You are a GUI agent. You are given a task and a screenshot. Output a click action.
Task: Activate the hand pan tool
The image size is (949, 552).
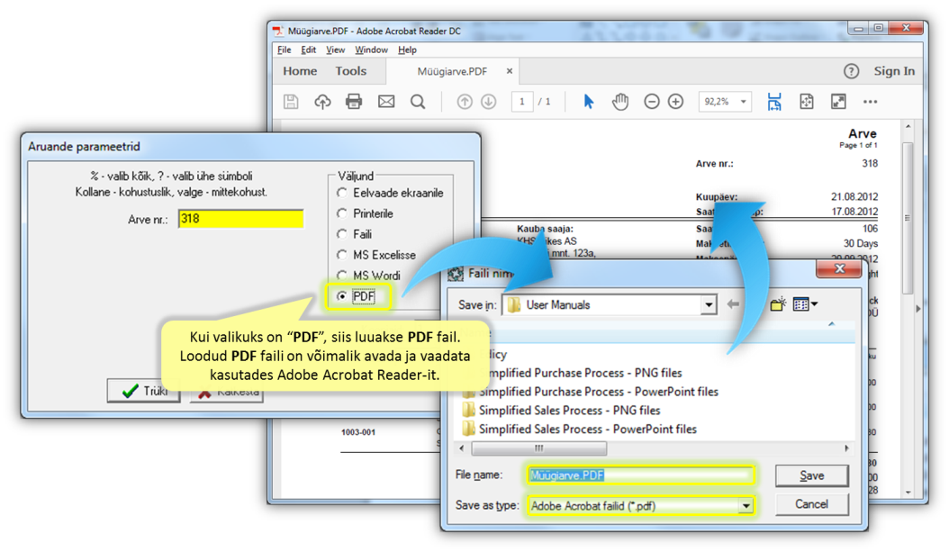pos(619,102)
